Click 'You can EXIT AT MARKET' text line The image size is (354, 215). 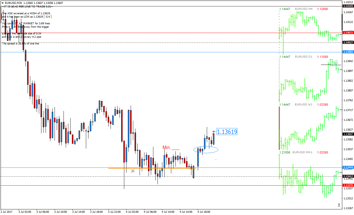click(26, 23)
